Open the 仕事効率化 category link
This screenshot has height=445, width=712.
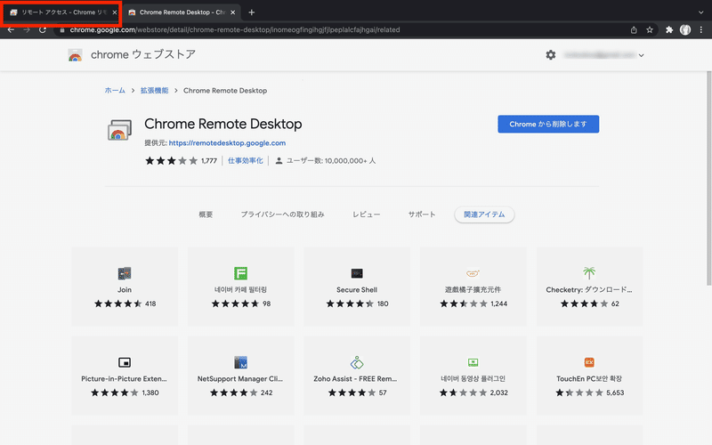[246, 161]
